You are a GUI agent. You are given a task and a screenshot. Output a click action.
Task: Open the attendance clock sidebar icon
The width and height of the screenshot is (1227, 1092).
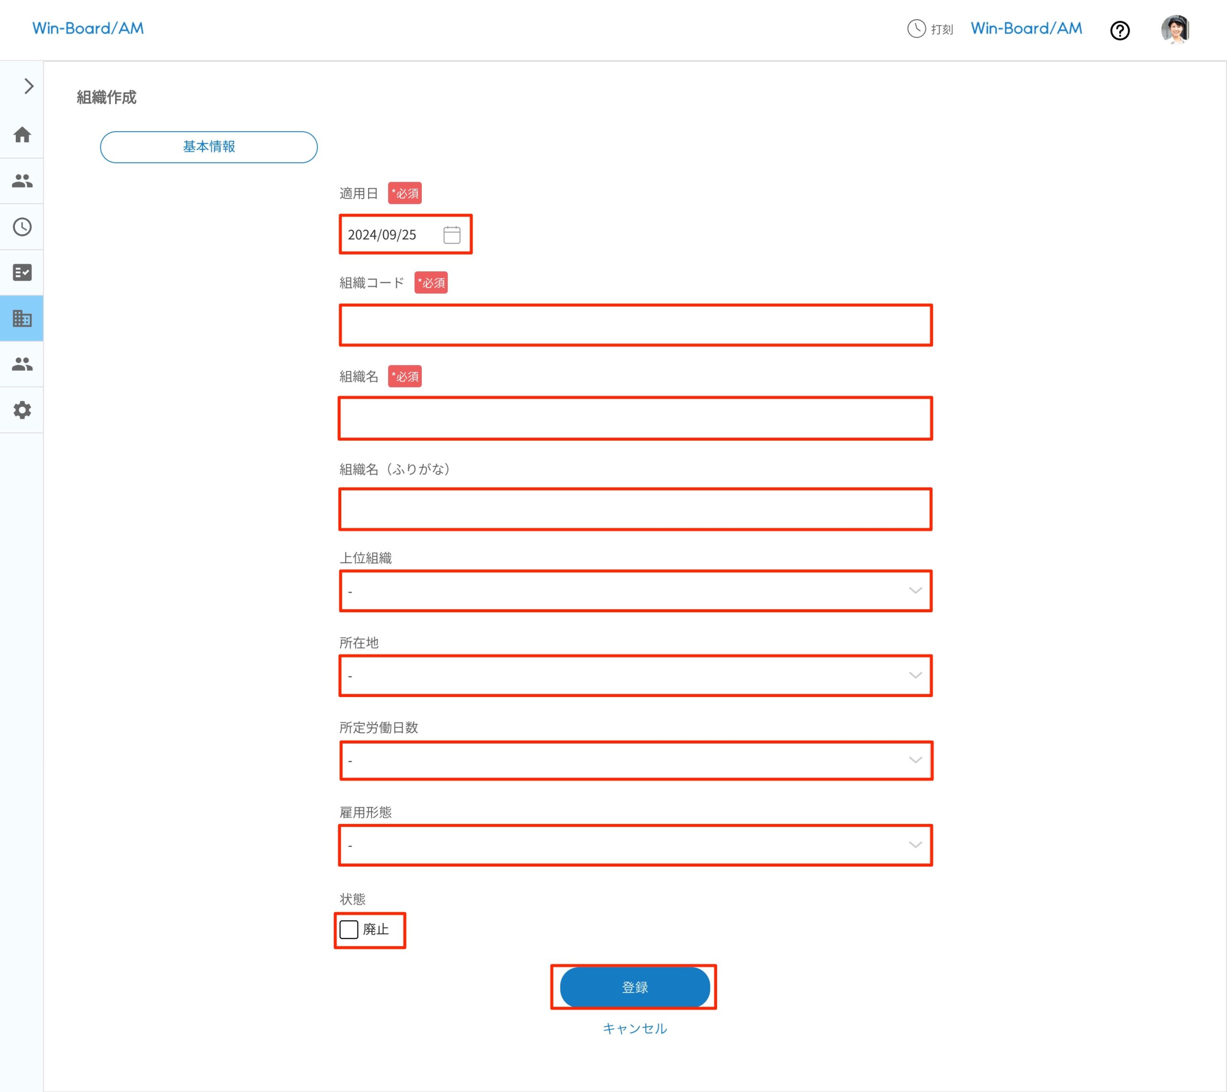click(22, 227)
